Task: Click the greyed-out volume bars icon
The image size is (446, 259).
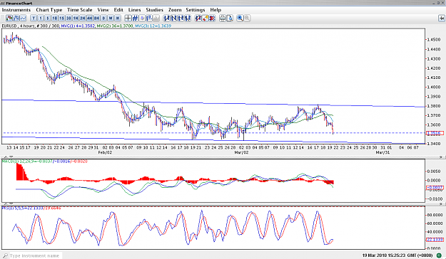Action: (x=156, y=18)
